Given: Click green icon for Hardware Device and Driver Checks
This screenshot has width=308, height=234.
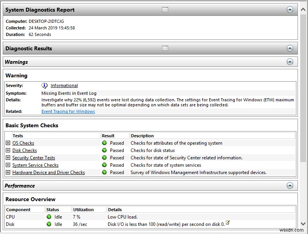Looking at the screenshot, I should (x=104, y=172).
